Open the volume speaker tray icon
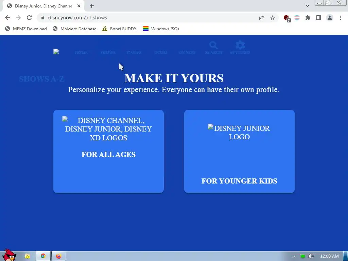The width and height of the screenshot is (348, 261). coord(311,256)
